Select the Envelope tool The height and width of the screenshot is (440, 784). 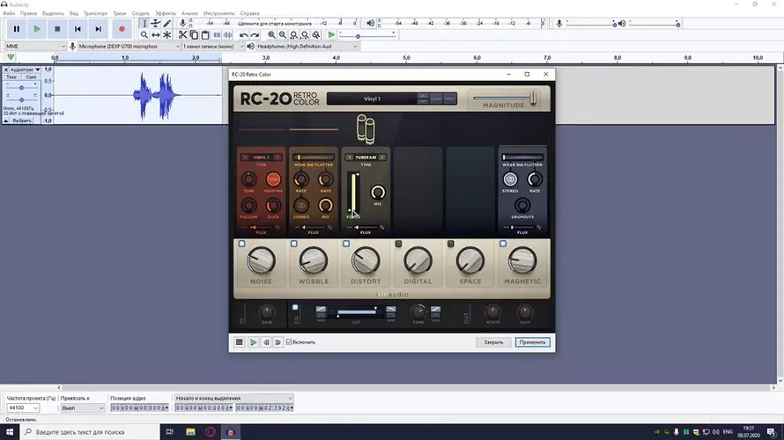(x=156, y=24)
